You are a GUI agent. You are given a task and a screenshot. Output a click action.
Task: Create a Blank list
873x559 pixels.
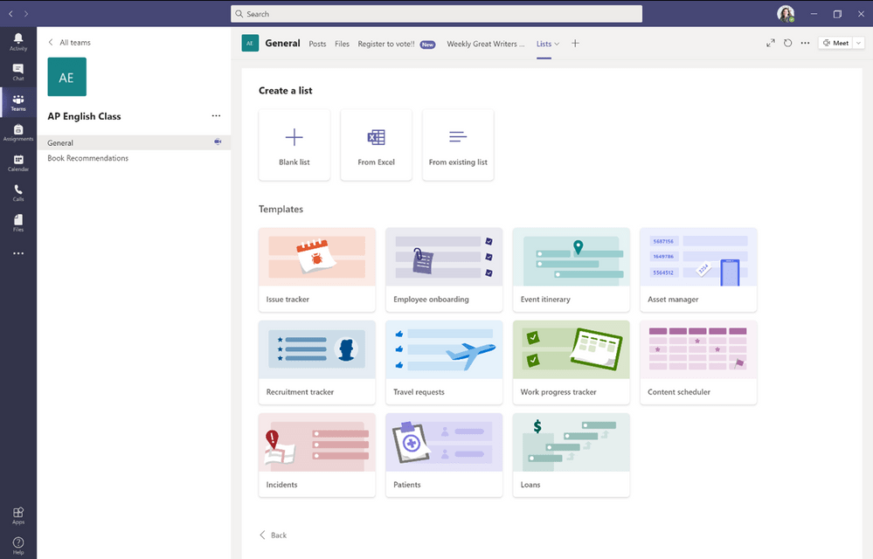tap(294, 144)
